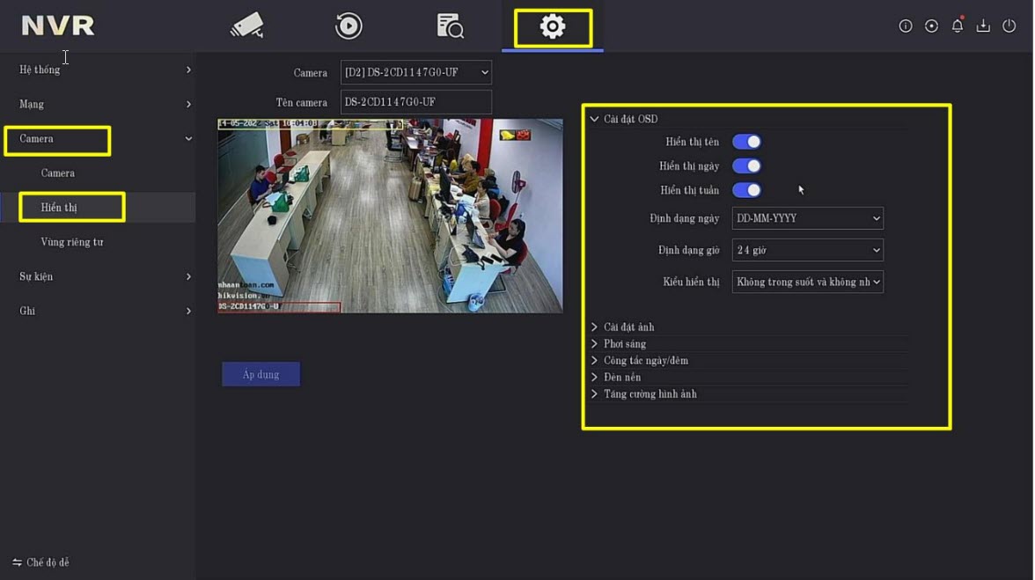This screenshot has width=1035, height=580.
Task: Disable the Hiển thị ngày switch
Action: (x=746, y=166)
